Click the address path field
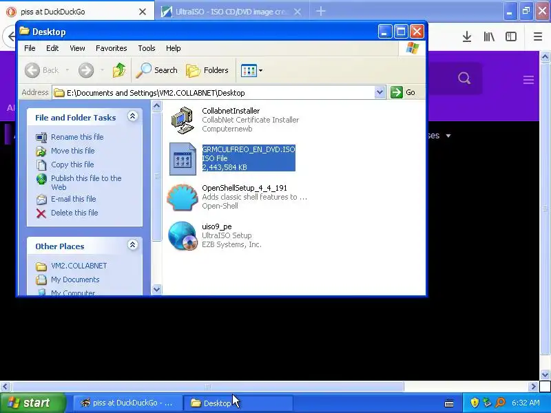 pyautogui.click(x=214, y=93)
